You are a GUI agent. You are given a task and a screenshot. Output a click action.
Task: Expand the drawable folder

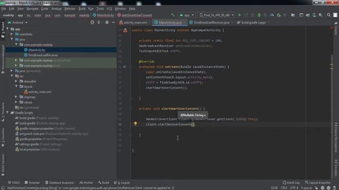(x=16, y=81)
